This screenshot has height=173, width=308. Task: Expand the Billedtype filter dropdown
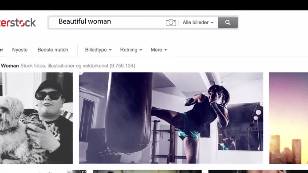point(98,50)
